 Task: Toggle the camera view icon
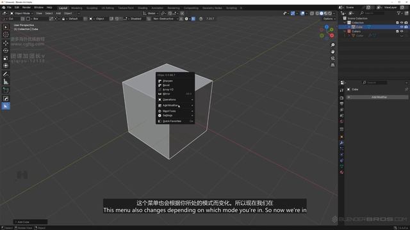coord(332,58)
